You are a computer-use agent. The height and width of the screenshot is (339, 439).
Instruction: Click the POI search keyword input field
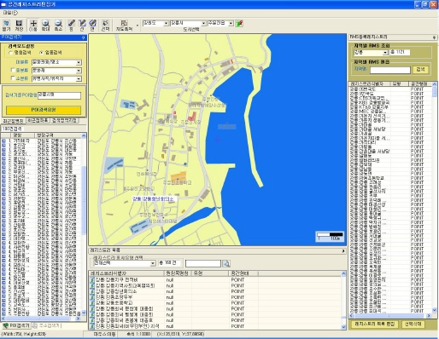(x=59, y=95)
